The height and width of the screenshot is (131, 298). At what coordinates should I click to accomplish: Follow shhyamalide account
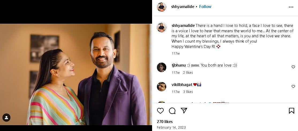coord(205,7)
